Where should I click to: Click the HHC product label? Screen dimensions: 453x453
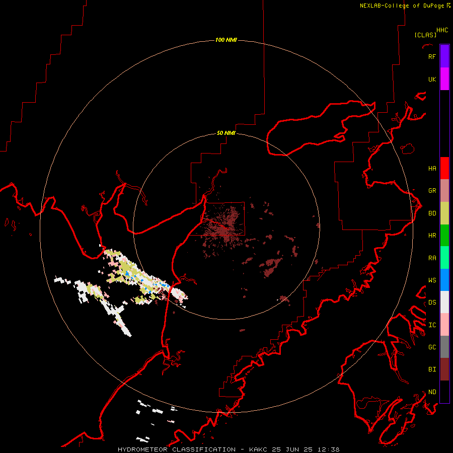pos(442,30)
